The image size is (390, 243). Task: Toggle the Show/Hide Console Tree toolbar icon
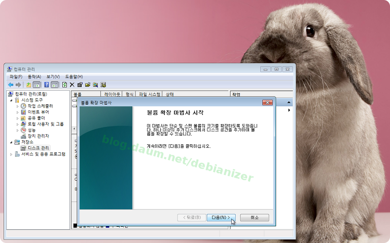coord(37,85)
